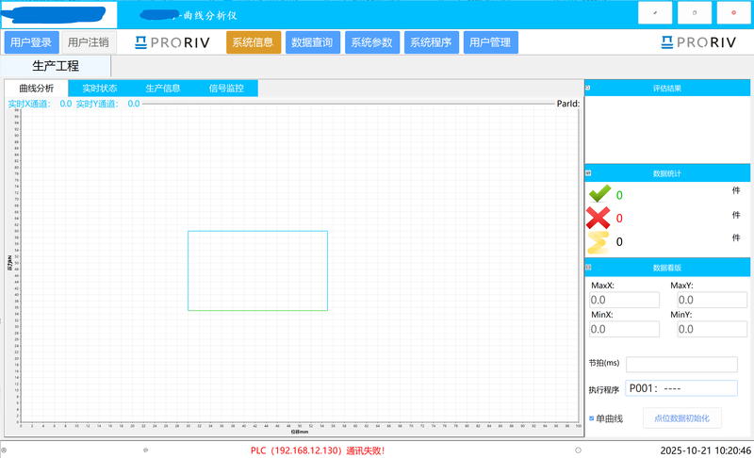
Task: Click the PRORIV logo at top right
Action: tap(698, 42)
